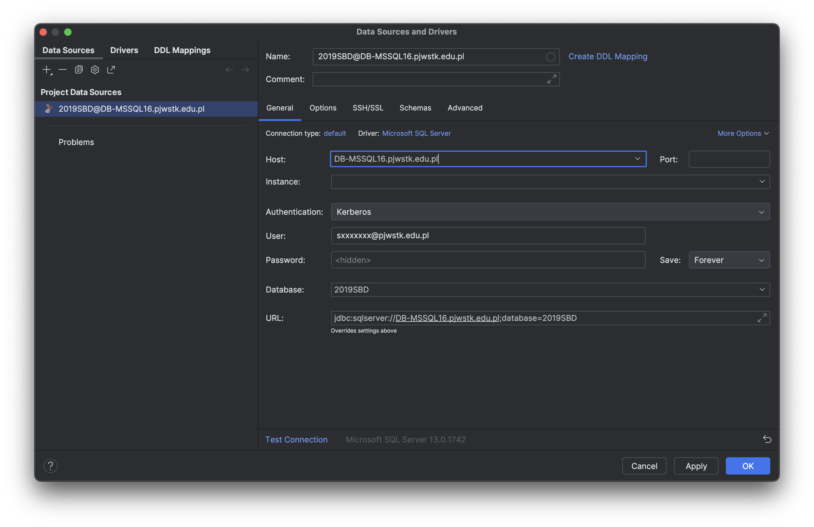Viewport: 814px width, 527px height.
Task: Click the Cancel button
Action: [644, 466]
